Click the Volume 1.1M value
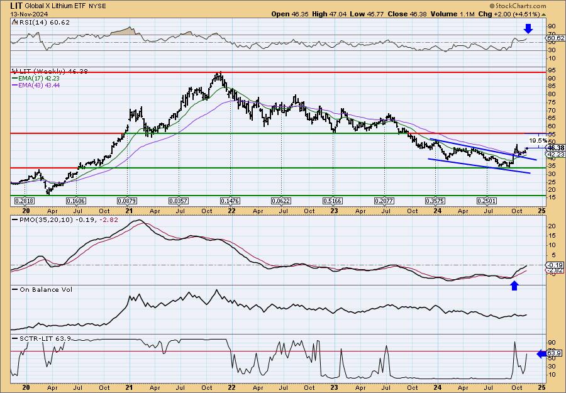566x393 pixels. coord(452,14)
